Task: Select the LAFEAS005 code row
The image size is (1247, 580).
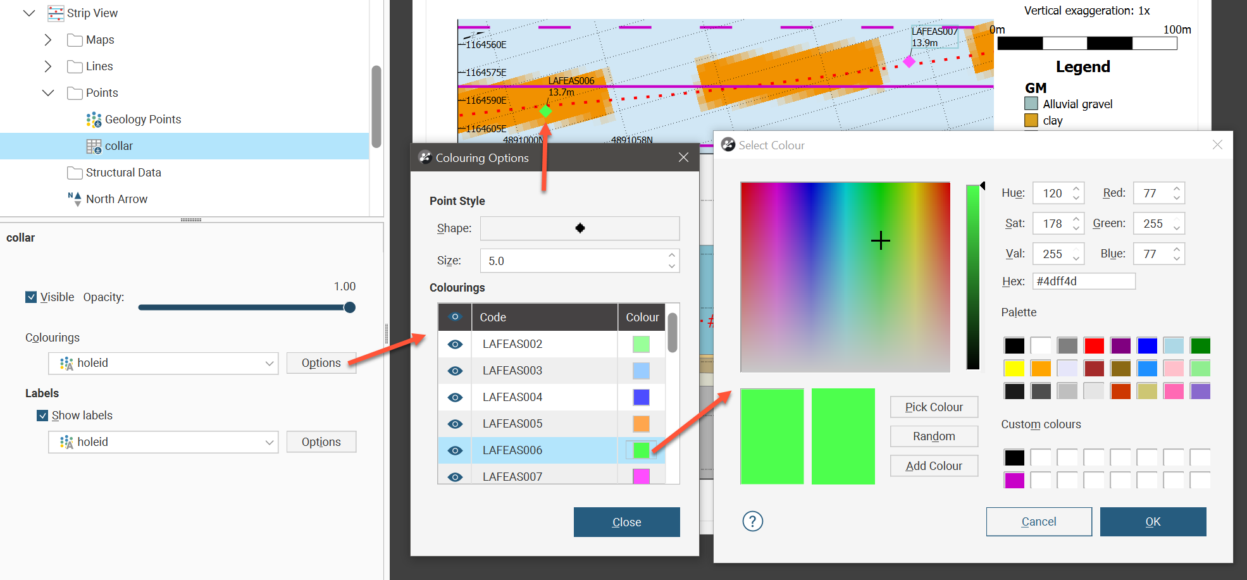Action: point(512,424)
